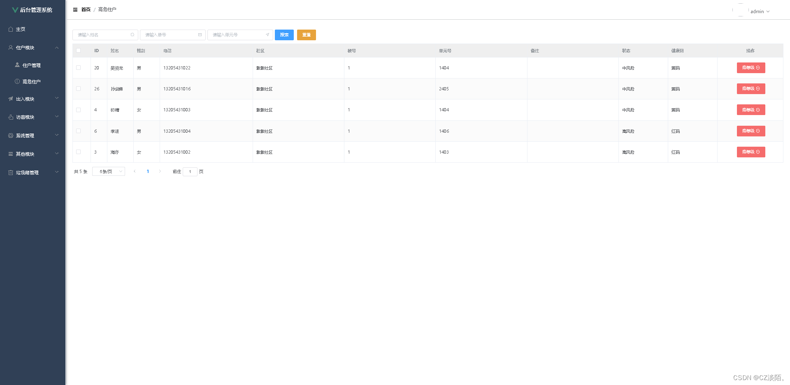Check the row checkbox for phone 13205431002
This screenshot has width=790, height=385.
[78, 152]
